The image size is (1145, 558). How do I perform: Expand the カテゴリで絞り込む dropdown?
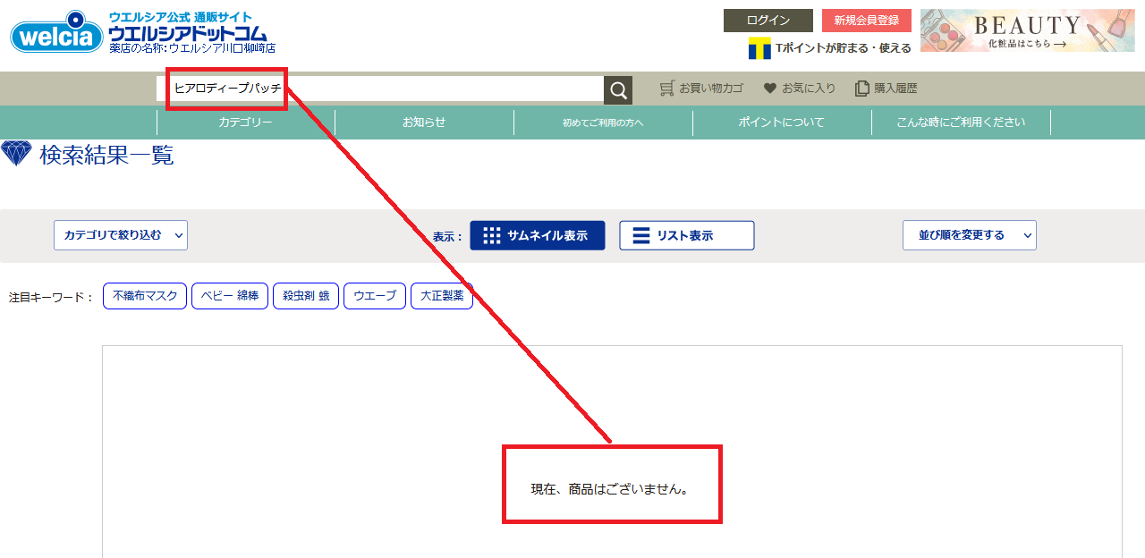121,235
